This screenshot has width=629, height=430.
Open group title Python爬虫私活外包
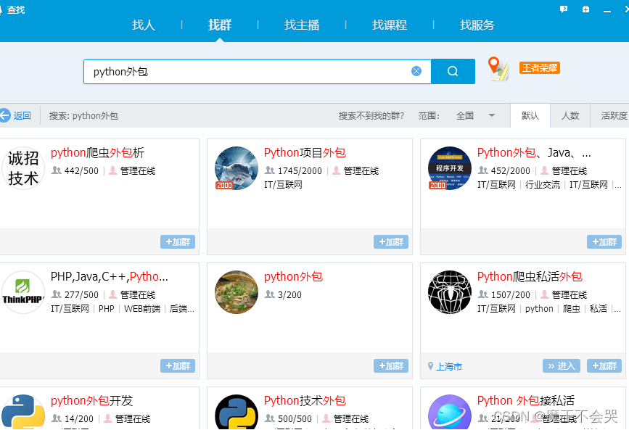point(530,277)
